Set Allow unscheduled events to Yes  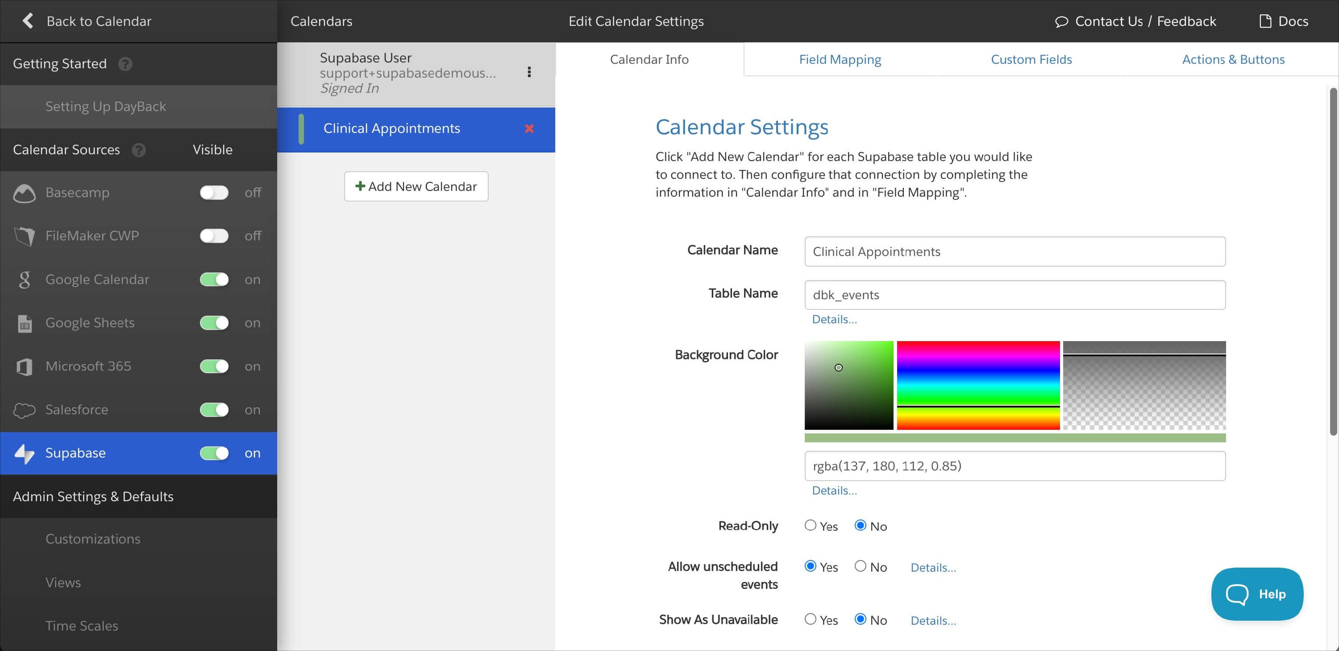tap(811, 566)
